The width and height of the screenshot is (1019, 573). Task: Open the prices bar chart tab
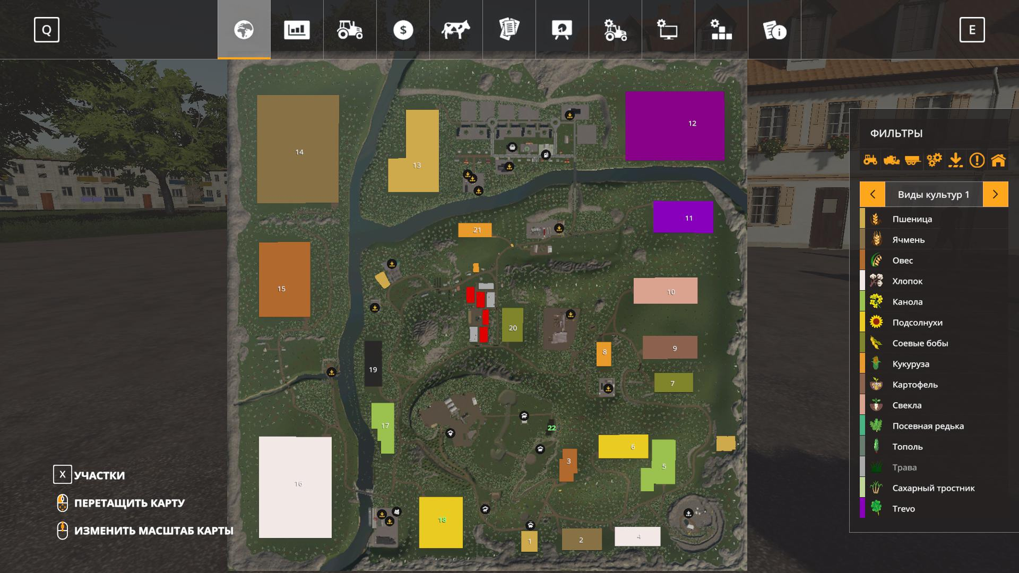297,29
